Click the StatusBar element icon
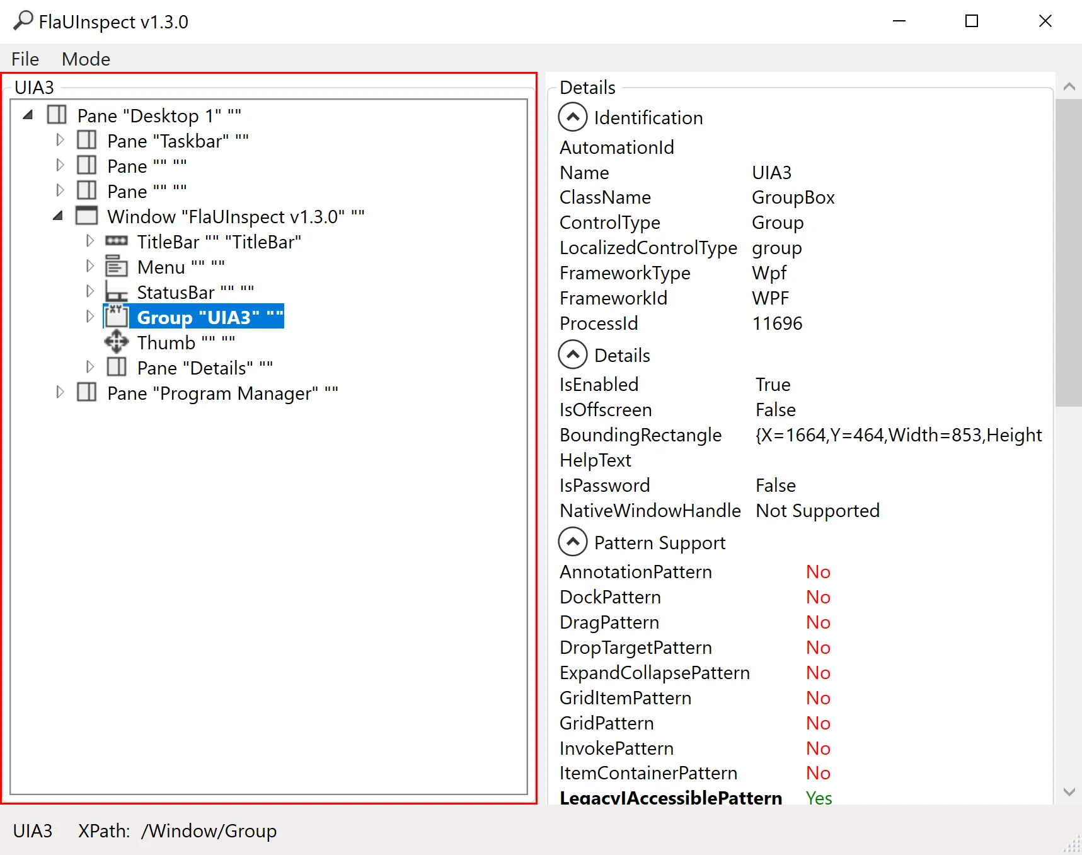This screenshot has width=1082, height=855. tap(117, 292)
